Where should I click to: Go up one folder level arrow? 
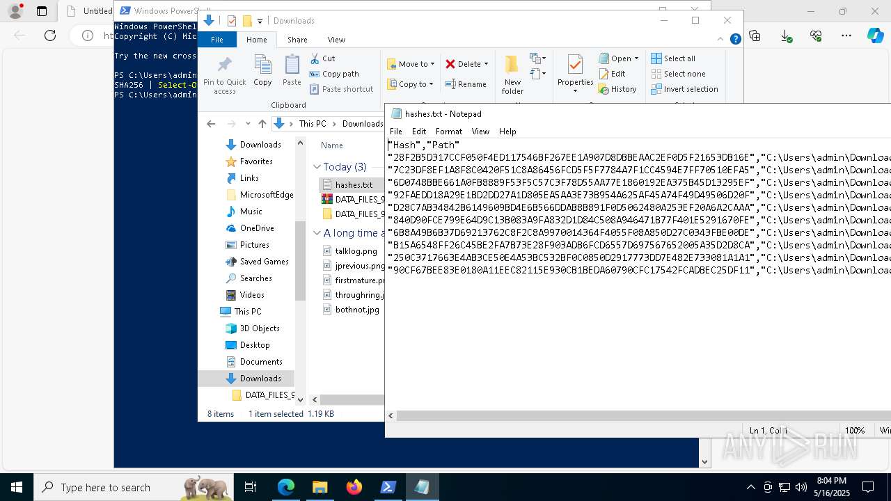[262, 124]
